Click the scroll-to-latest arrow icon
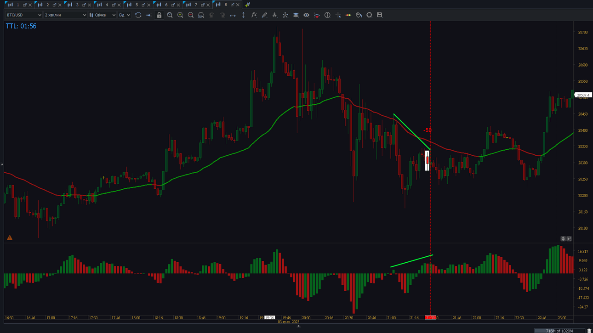Screen dimensions: 593x333 tap(148, 15)
